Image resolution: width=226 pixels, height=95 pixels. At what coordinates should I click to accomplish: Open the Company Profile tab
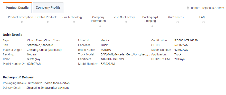[x=48, y=8]
